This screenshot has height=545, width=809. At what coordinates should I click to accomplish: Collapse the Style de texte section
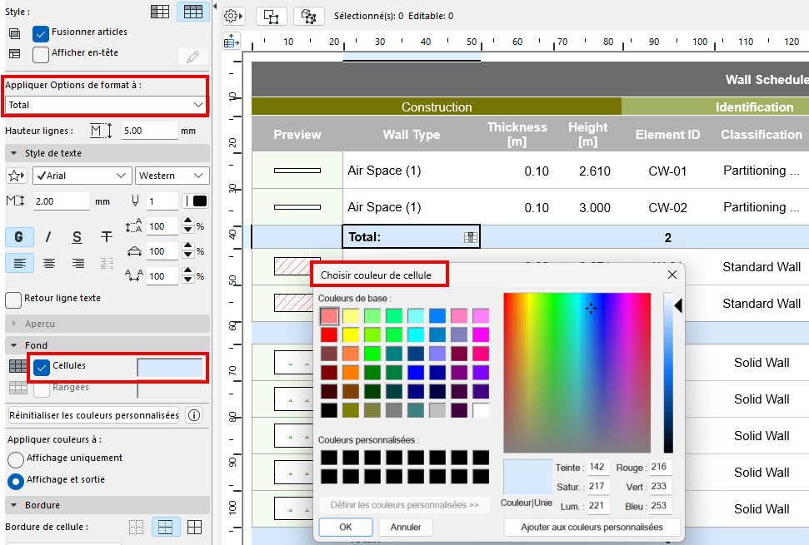coord(14,153)
